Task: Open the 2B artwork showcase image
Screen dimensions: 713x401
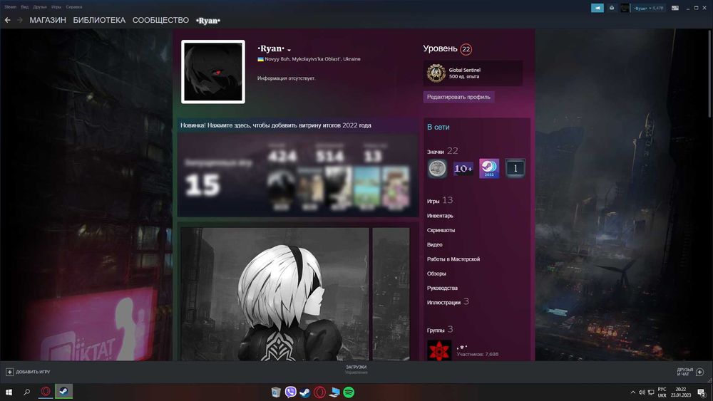Action: [x=275, y=294]
